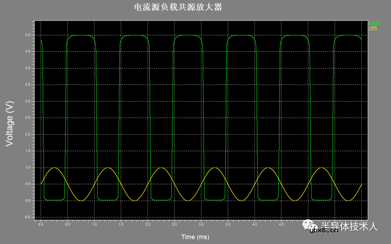Click the 1.5 tick on time axis
Viewport: 391px width, 244px height.
coord(121,225)
